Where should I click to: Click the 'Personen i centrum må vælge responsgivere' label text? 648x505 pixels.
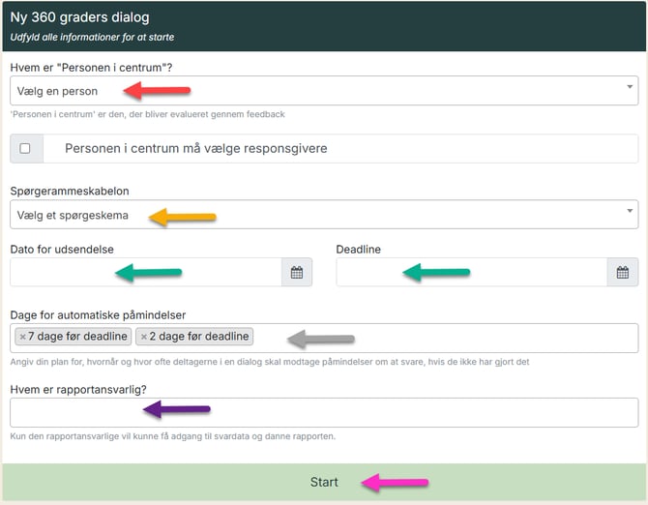(x=196, y=149)
